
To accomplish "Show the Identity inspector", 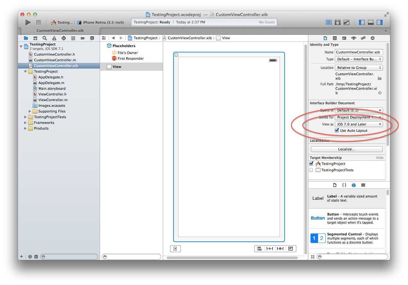I will 344,38.
